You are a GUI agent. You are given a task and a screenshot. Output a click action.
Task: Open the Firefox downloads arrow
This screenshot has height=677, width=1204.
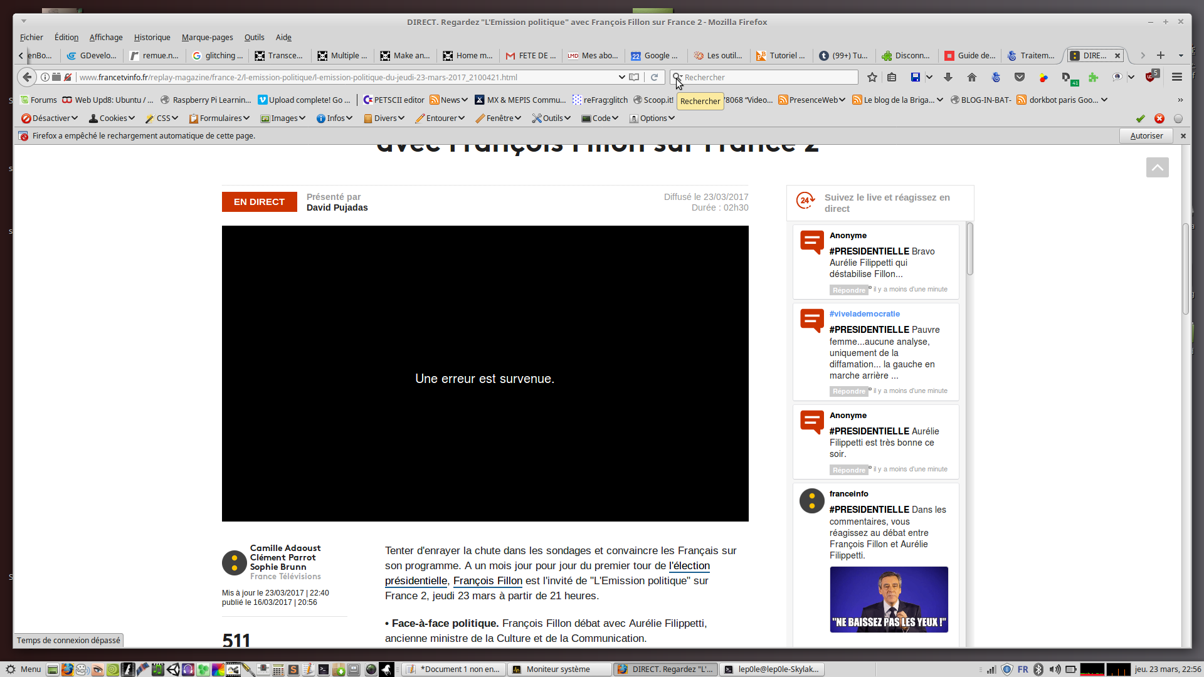(948, 77)
